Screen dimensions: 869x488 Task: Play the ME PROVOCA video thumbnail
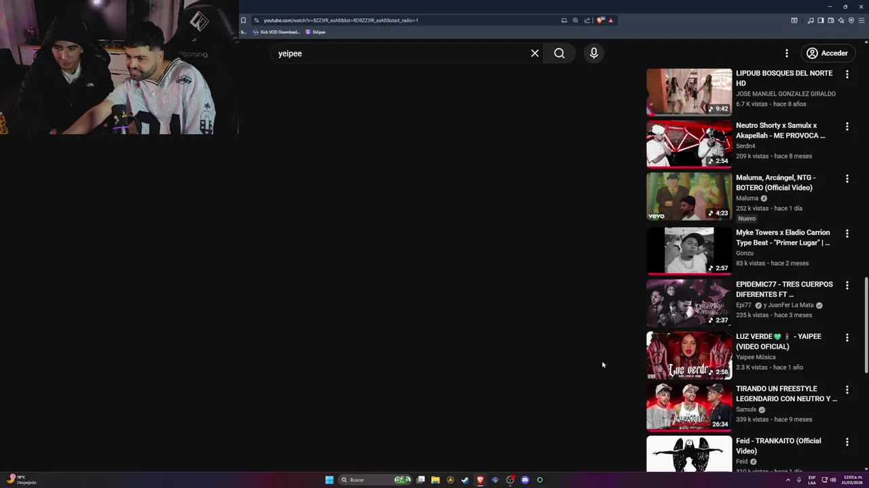click(689, 144)
